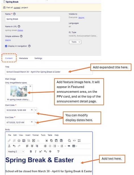Expand the table options arrow
Image resolution: width=134 pixels, height=175 pixels.
pos(76,146)
